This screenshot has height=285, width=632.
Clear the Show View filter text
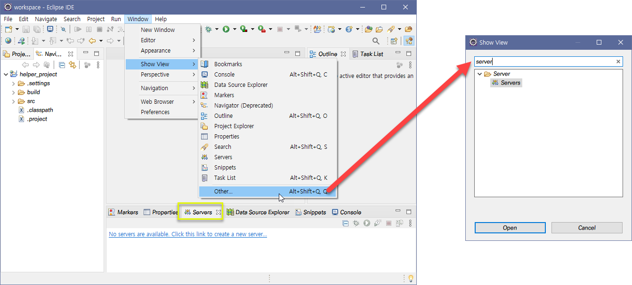tap(619, 62)
